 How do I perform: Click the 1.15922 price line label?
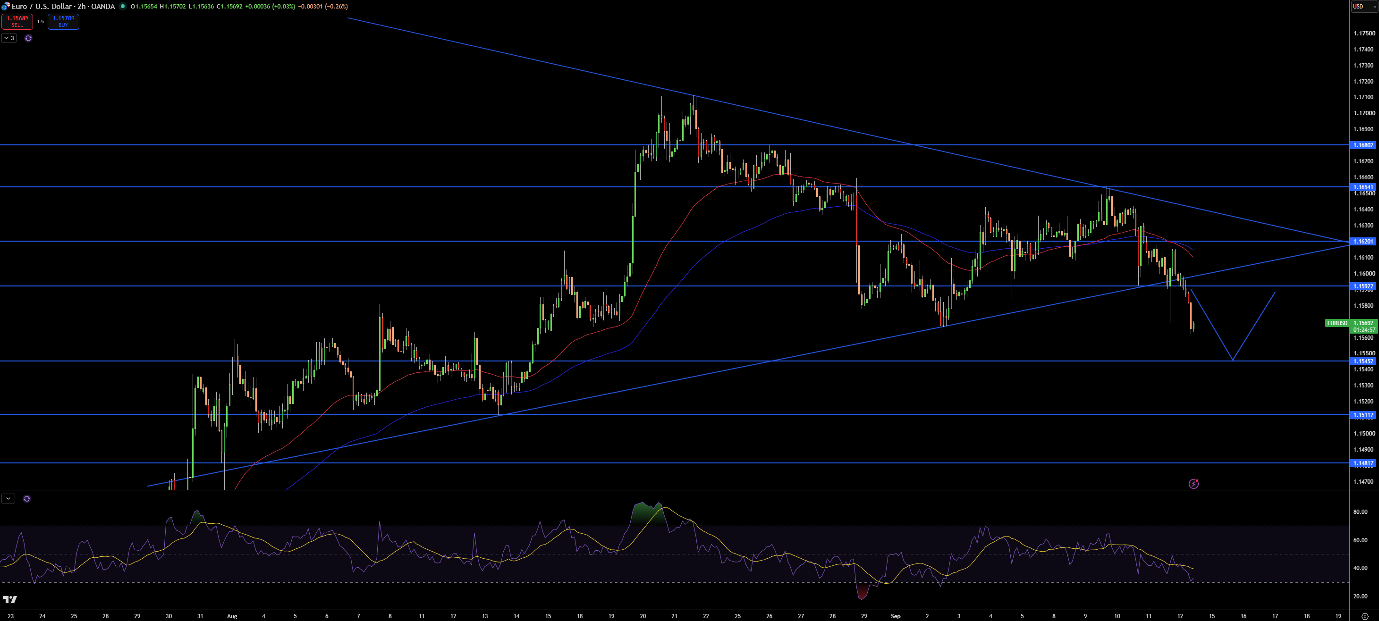[1363, 286]
